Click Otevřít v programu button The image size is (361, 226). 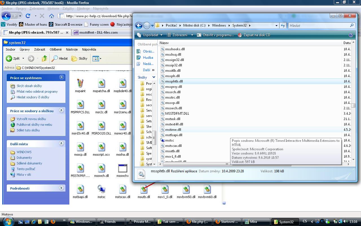click(x=215, y=35)
